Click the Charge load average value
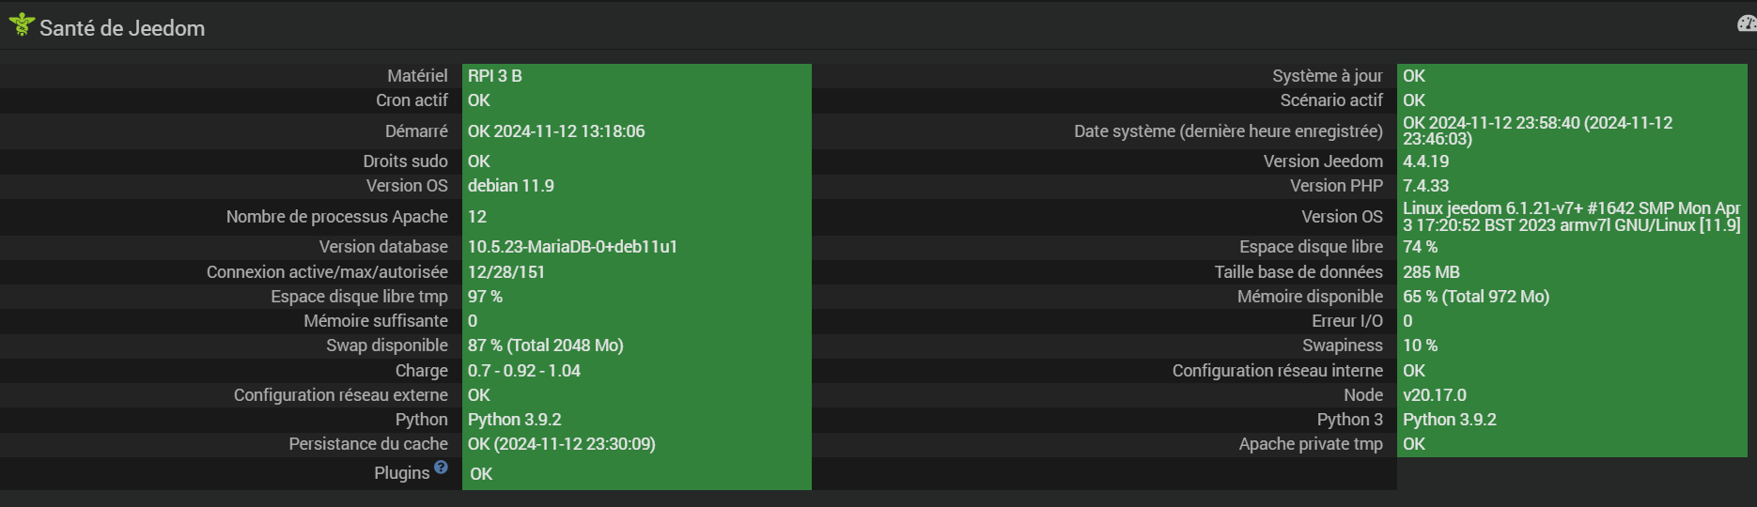The height and width of the screenshot is (507, 1757). (524, 371)
